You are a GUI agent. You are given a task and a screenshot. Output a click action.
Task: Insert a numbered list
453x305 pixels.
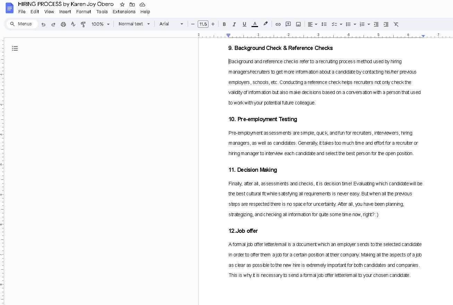coord(362,24)
